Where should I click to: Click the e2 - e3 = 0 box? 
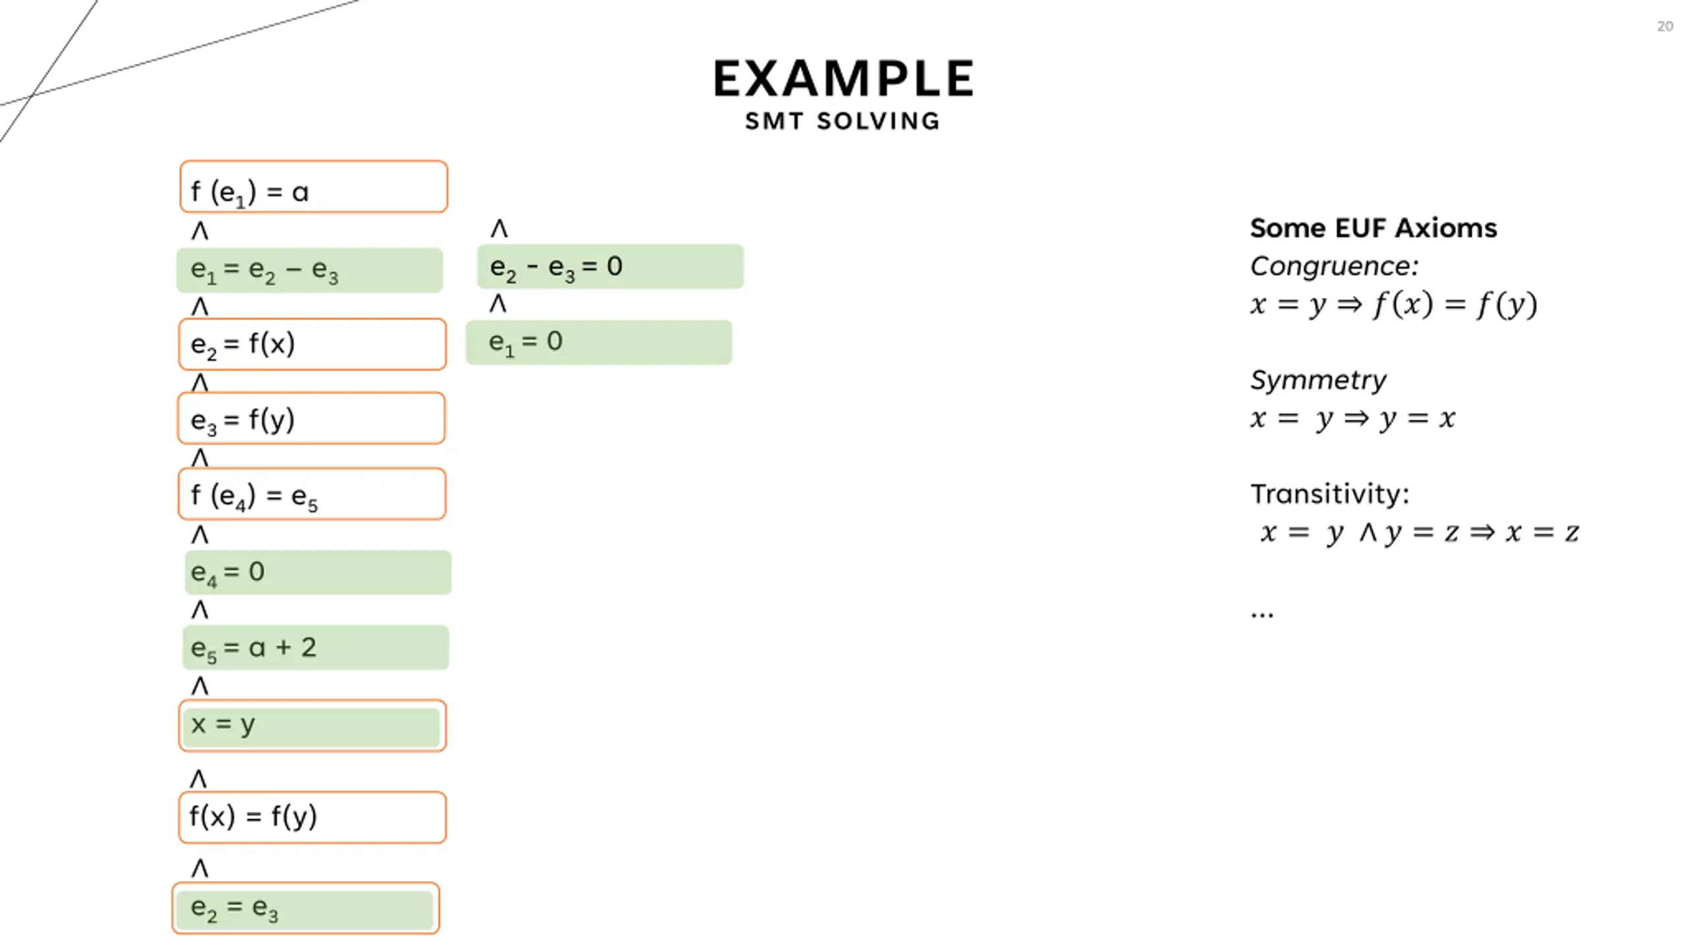(x=611, y=266)
